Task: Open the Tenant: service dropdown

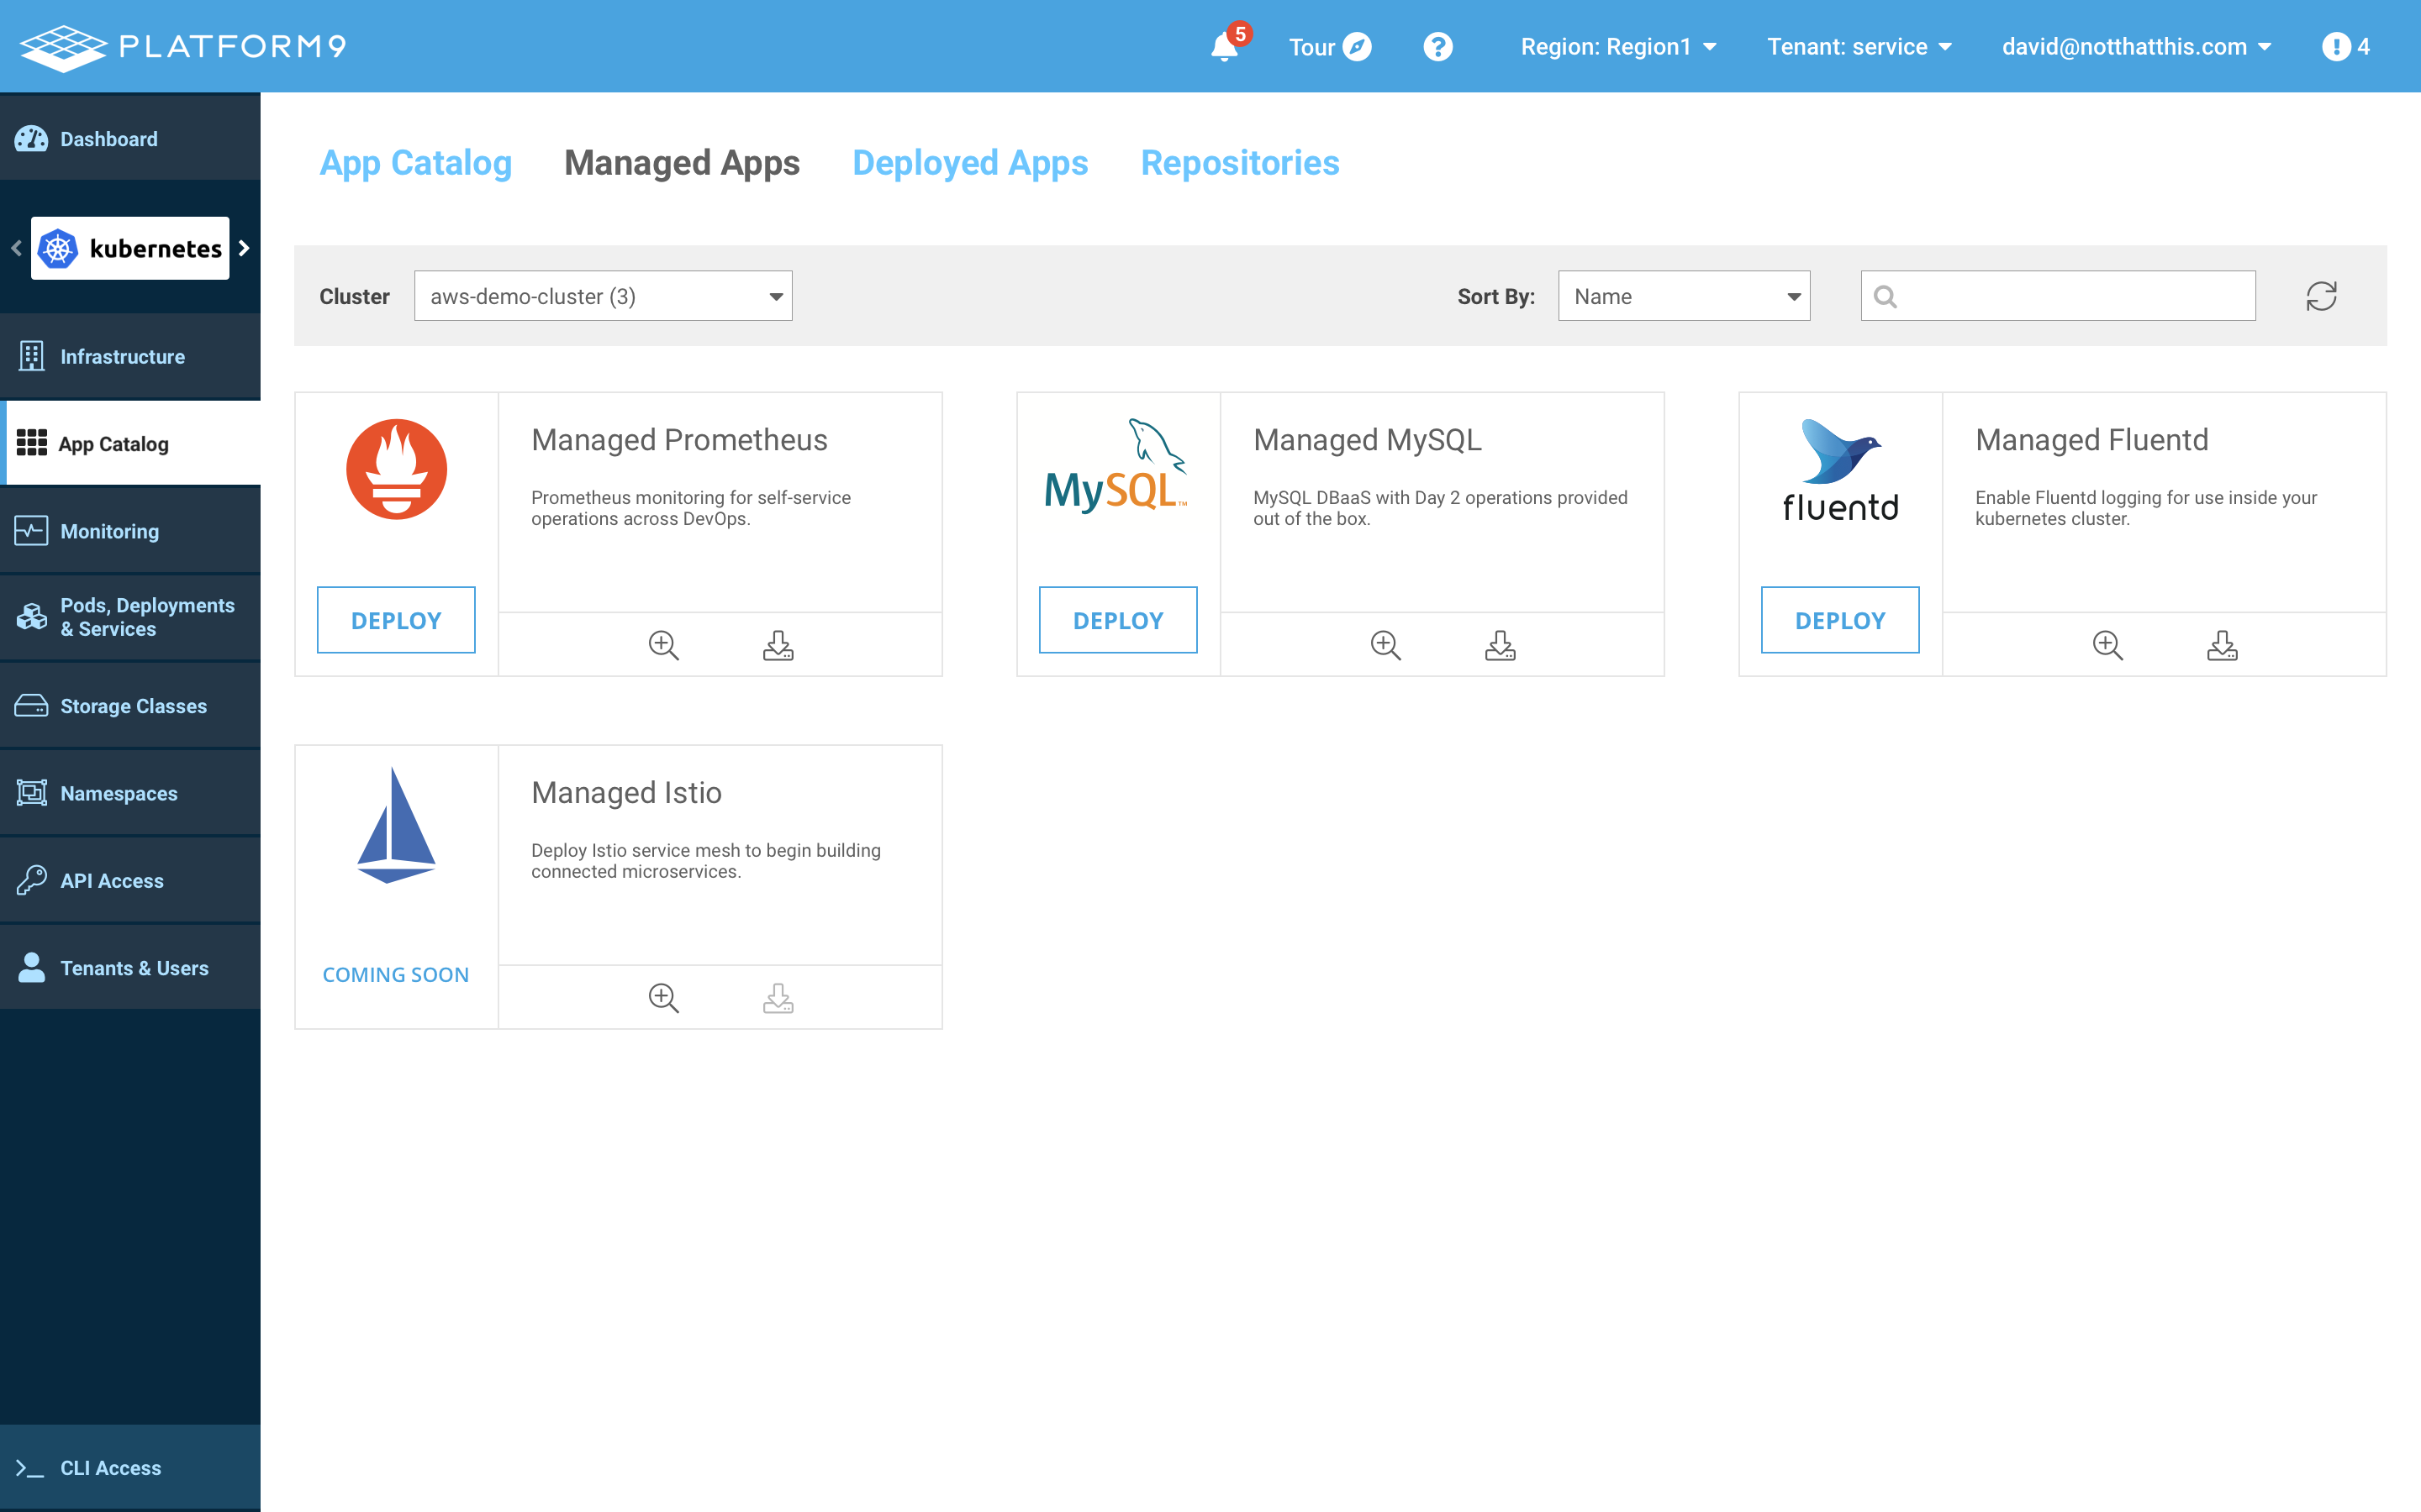Action: pos(1859,46)
